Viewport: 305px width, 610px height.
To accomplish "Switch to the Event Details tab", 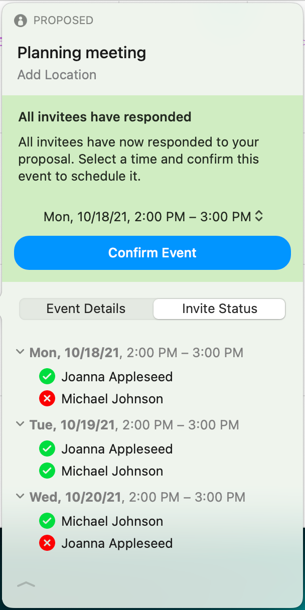I will pos(85,309).
